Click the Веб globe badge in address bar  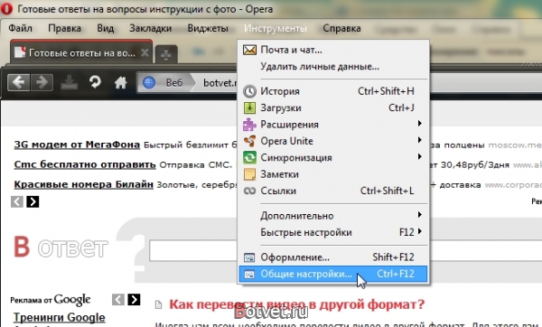click(x=164, y=82)
